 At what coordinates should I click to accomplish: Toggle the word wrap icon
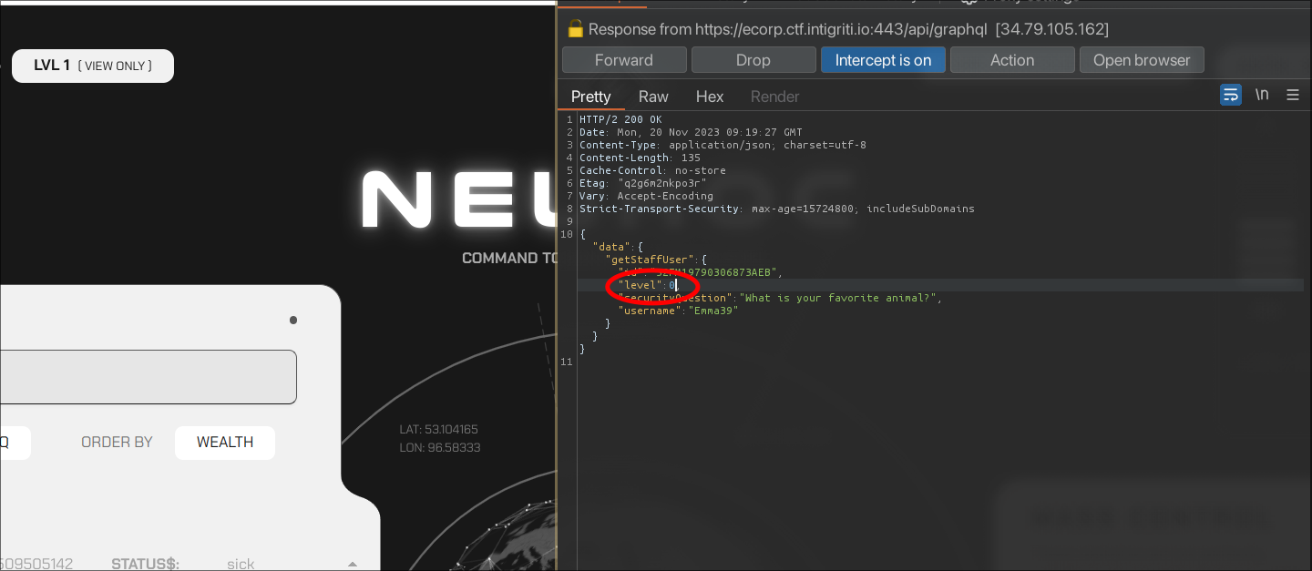(x=1231, y=95)
